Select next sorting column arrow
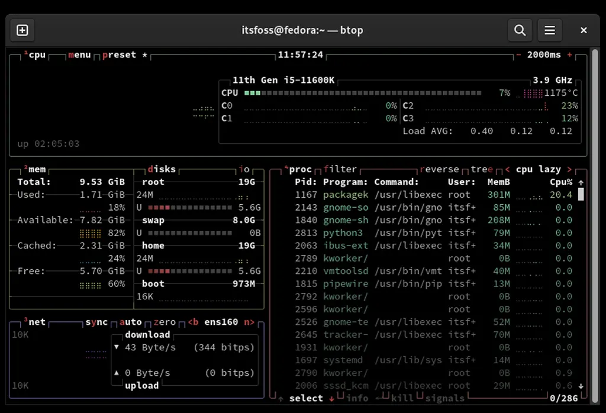Screen dimensions: 606x413 (x=569, y=169)
